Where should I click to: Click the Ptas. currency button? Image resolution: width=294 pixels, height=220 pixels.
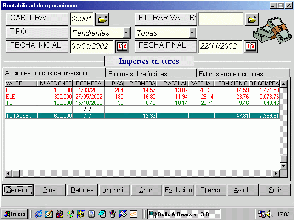point(50,190)
